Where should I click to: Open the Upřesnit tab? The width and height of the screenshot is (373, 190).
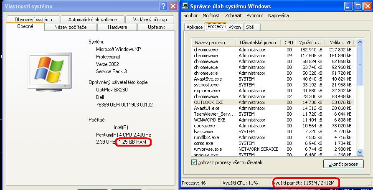tap(156, 27)
